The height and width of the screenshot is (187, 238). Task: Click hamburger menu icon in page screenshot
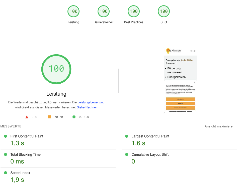[191, 51]
